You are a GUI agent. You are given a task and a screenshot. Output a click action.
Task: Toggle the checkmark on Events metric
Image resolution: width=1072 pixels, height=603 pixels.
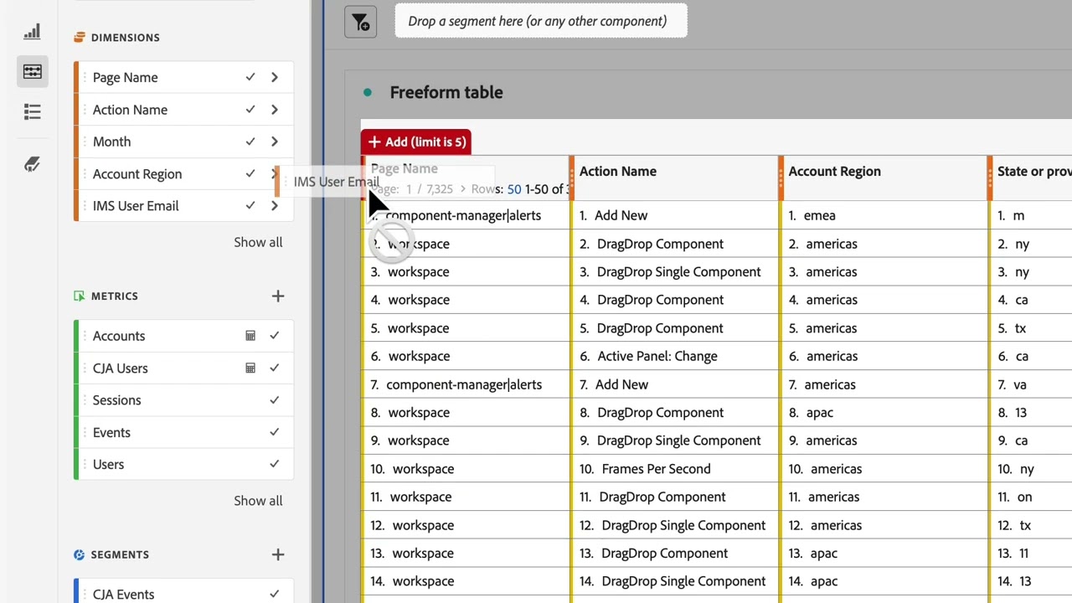(274, 432)
